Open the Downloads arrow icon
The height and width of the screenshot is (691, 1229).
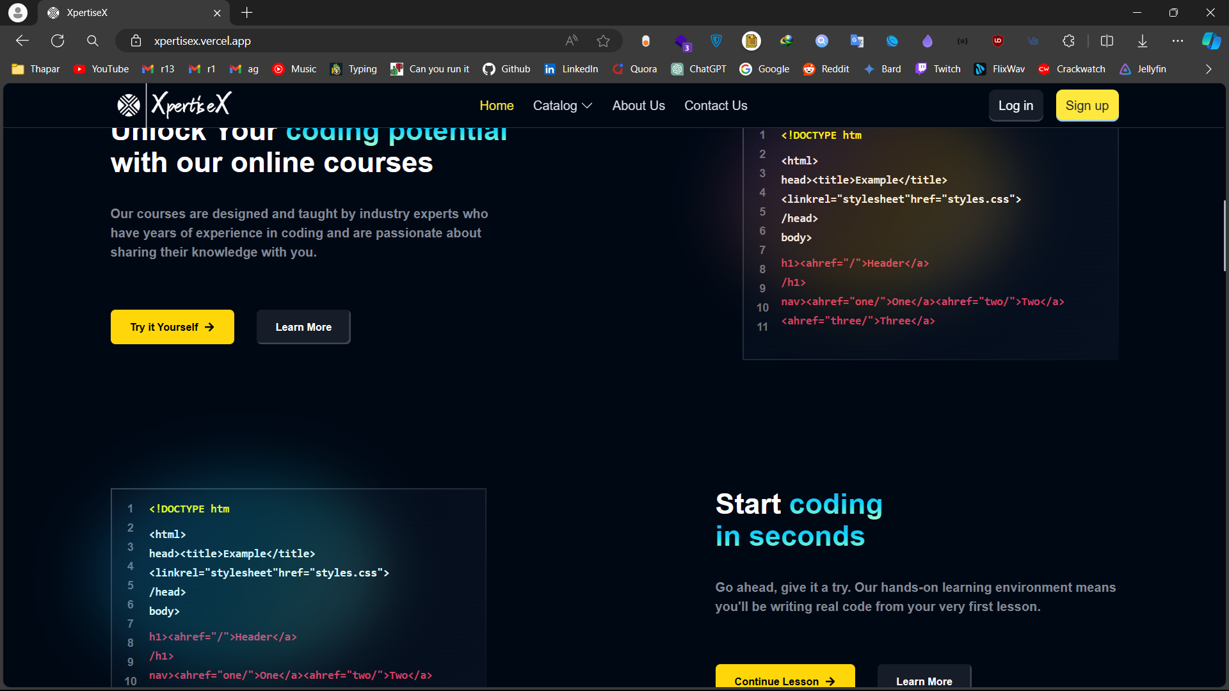click(x=1143, y=41)
